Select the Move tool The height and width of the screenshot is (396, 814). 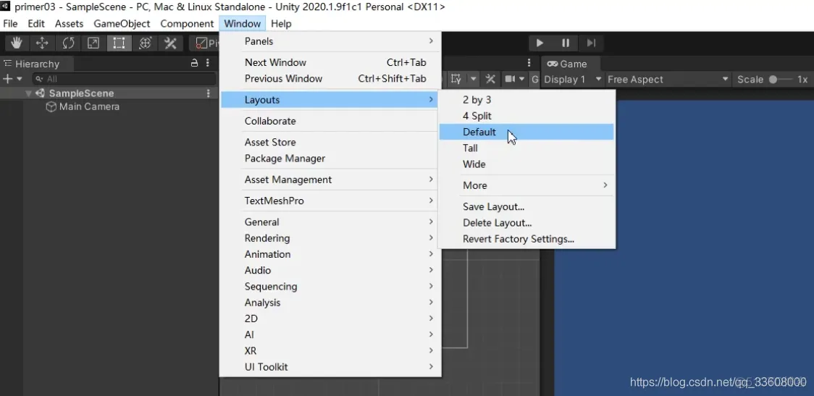coord(42,43)
